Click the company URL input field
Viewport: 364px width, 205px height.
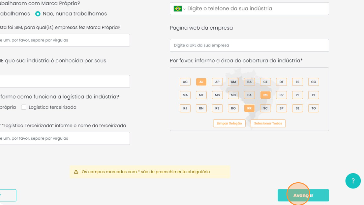(249, 45)
